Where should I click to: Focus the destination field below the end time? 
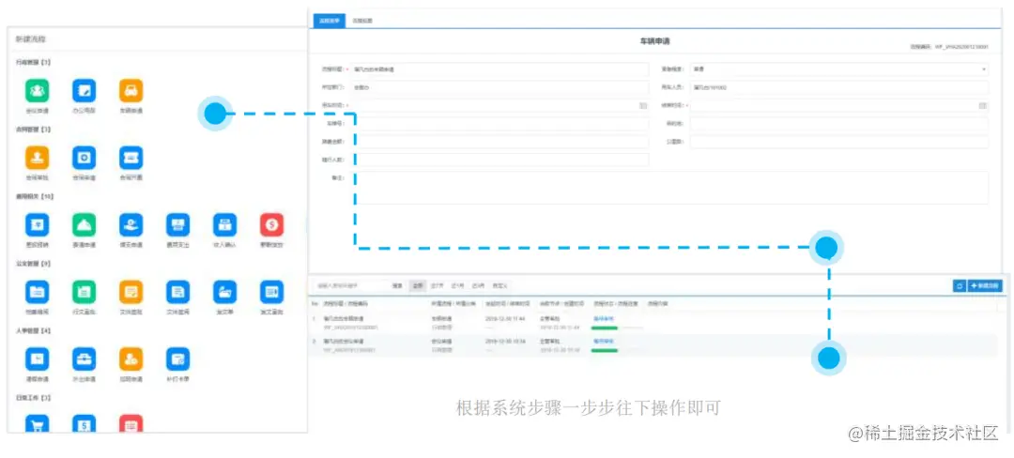[838, 123]
